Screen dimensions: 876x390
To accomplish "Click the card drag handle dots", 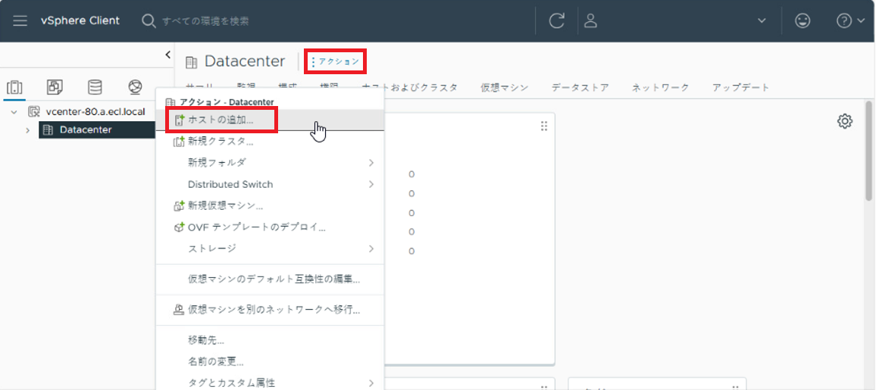I will pyautogui.click(x=544, y=126).
